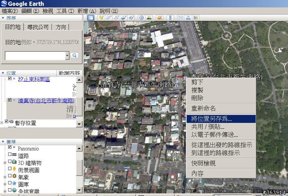
Task: Open 內容 properties from context menu
Action: coord(221,174)
